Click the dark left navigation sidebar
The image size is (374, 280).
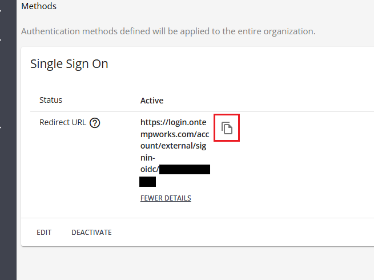[8, 200]
